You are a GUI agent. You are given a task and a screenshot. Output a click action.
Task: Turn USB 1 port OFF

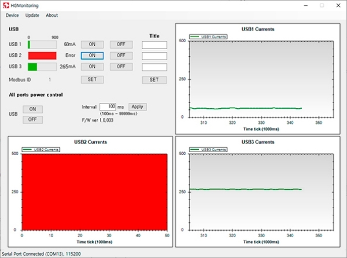(x=121, y=45)
